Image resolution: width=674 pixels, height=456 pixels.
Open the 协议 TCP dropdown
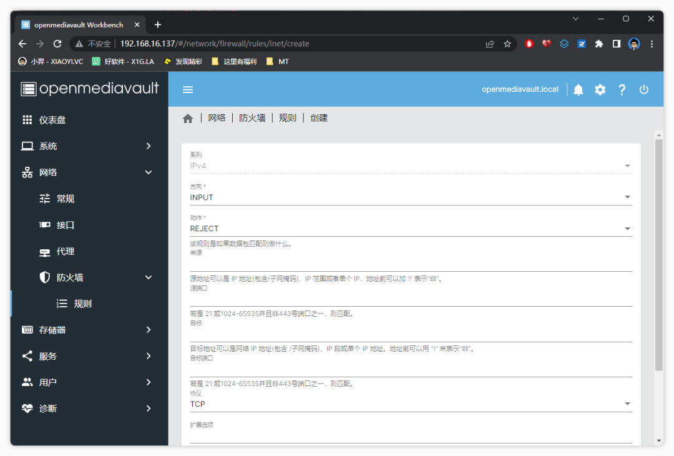(411, 404)
